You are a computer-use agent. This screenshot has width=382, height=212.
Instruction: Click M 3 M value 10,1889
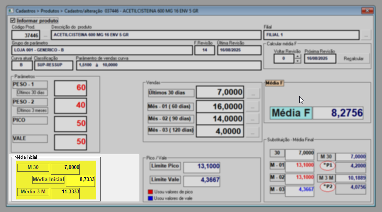click(x=351, y=178)
